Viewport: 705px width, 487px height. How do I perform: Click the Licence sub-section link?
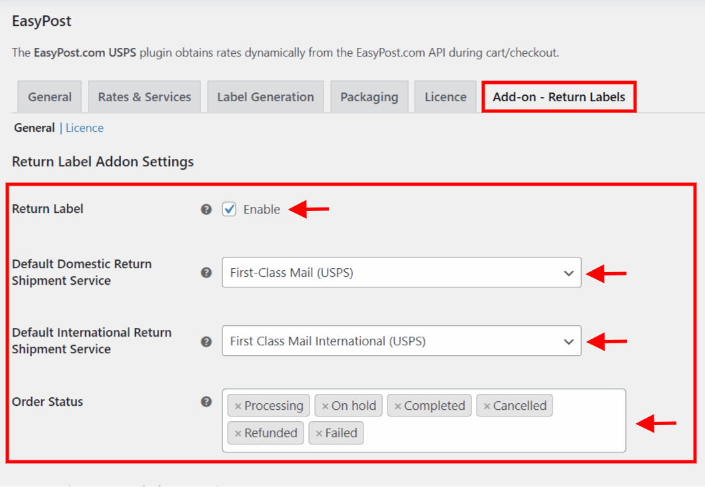click(x=85, y=128)
